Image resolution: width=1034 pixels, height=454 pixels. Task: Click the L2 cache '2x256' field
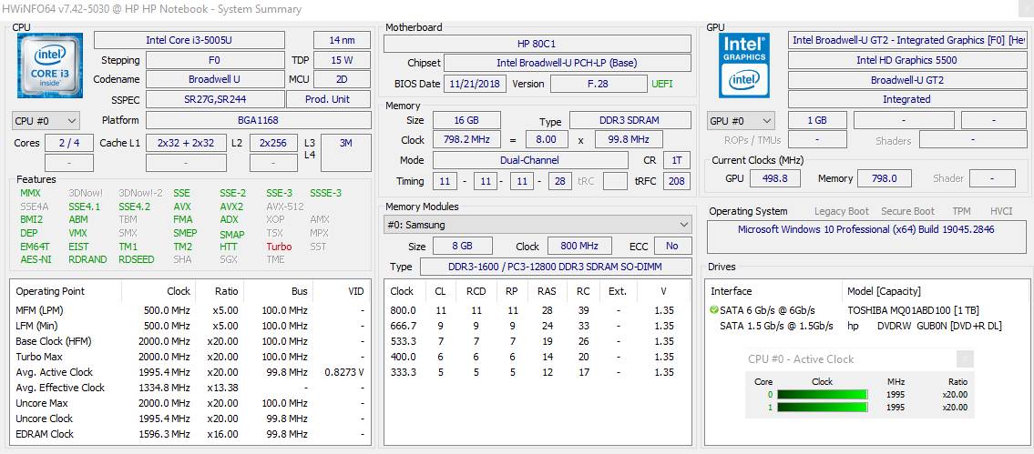(273, 143)
